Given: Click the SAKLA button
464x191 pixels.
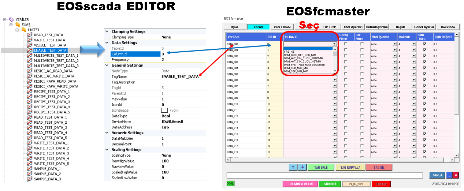Looking at the screenshot, I should pos(437,175).
